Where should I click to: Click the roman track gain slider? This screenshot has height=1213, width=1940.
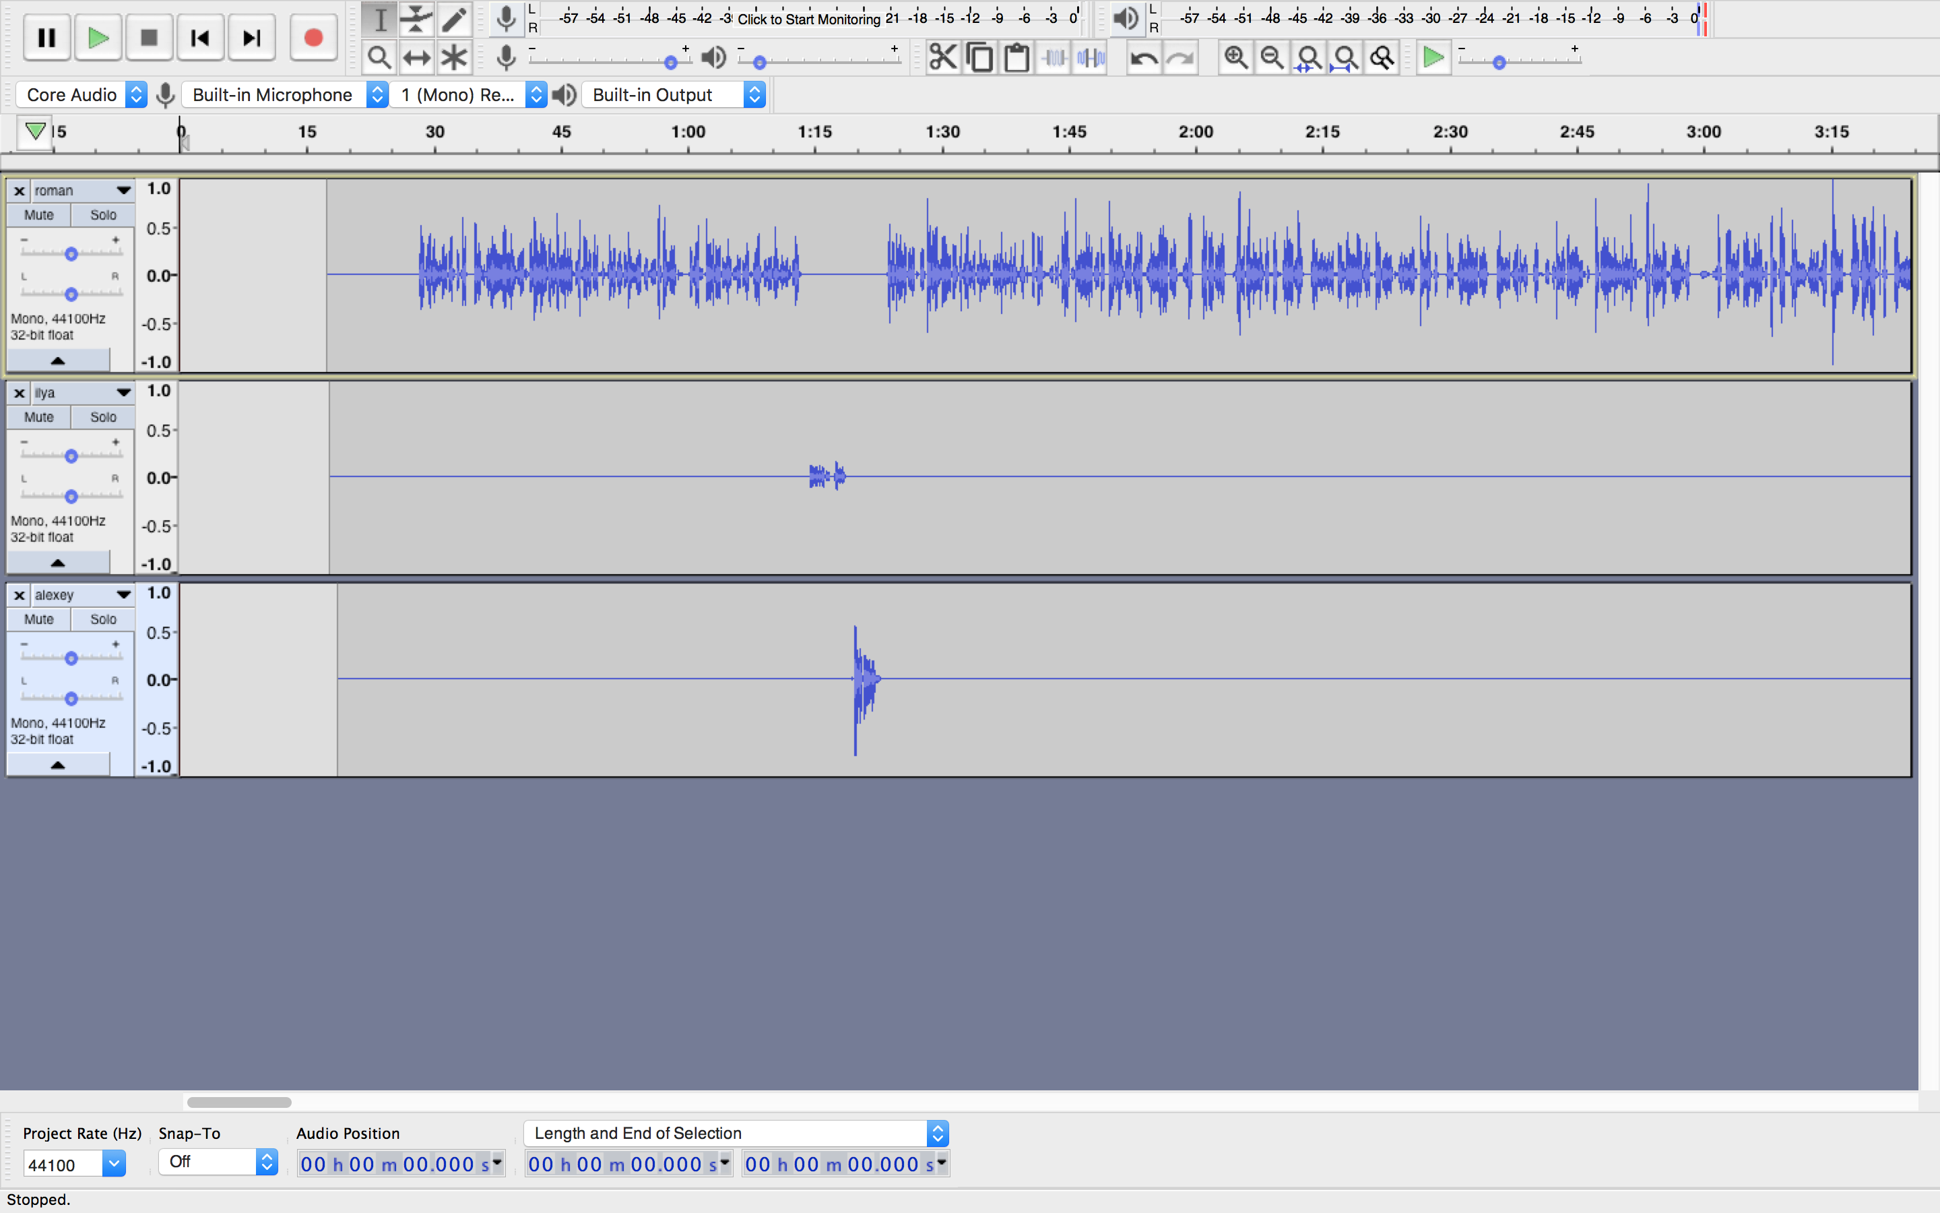[71, 253]
